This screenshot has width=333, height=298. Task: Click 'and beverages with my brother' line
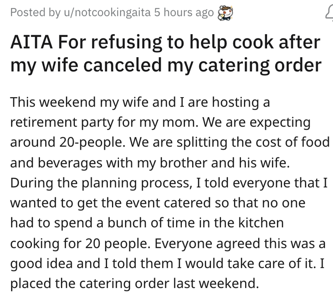104,162
